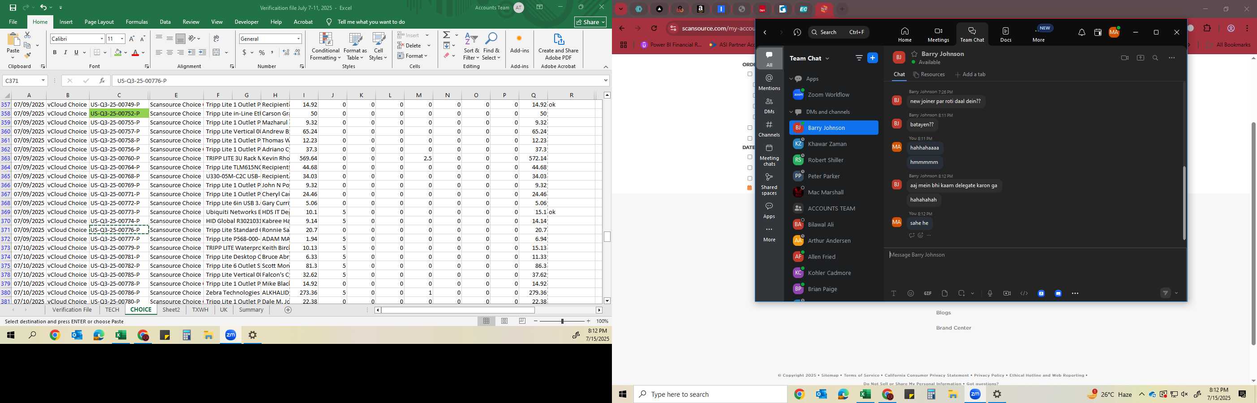Click the Cut scissors icon in Clipboard

pos(27,35)
